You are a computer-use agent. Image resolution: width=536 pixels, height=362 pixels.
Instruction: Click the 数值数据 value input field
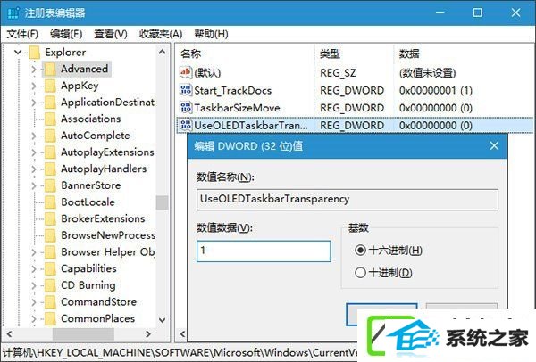tap(264, 251)
